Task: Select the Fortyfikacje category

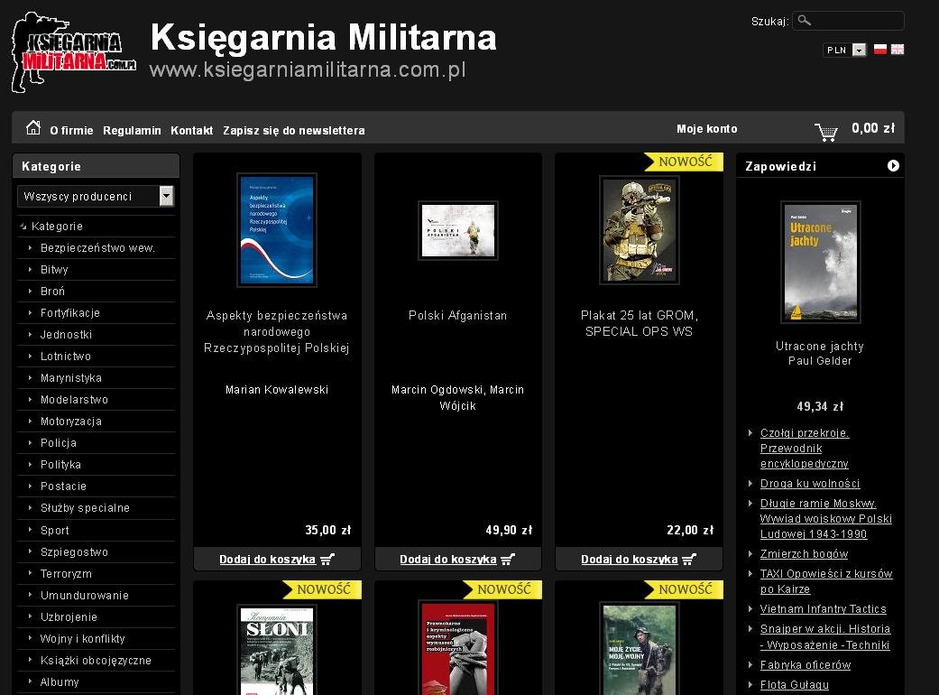Action: pyautogui.click(x=70, y=312)
